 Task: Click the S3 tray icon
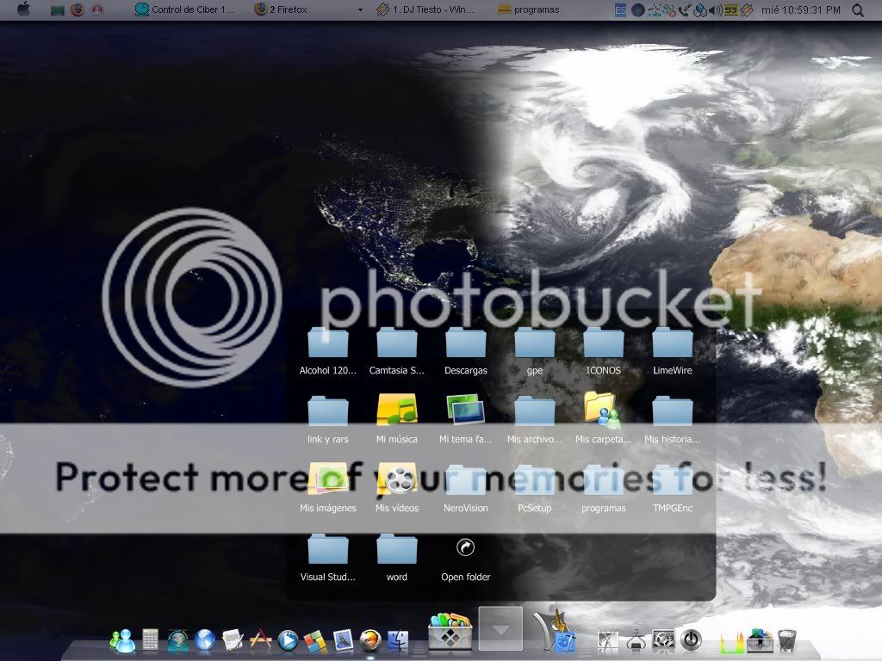pyautogui.click(x=730, y=10)
